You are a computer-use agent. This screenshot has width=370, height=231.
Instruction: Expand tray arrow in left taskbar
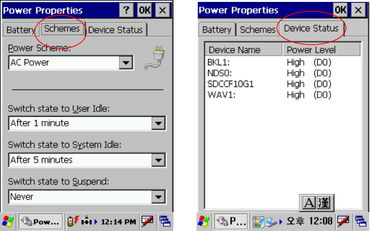click(96, 222)
